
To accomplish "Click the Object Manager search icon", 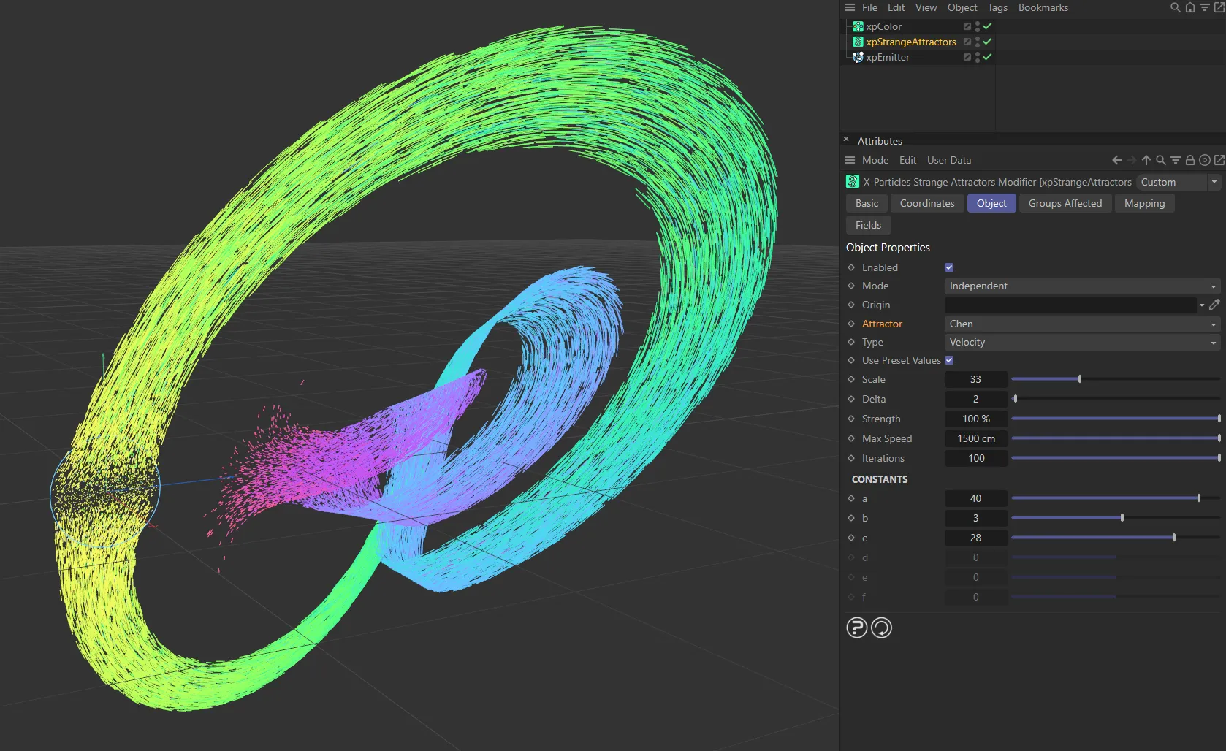I will coord(1175,7).
